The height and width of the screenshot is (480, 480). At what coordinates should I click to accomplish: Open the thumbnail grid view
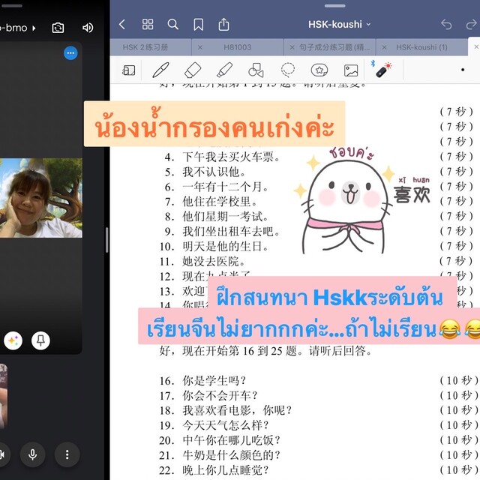(148, 25)
